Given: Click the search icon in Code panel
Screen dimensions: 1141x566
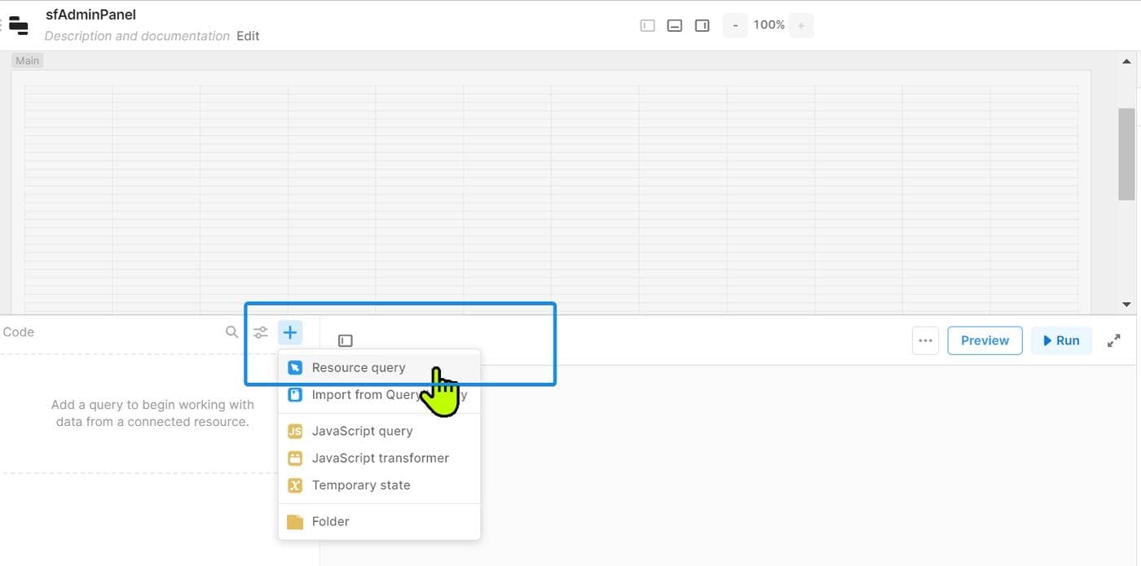Looking at the screenshot, I should (x=232, y=332).
